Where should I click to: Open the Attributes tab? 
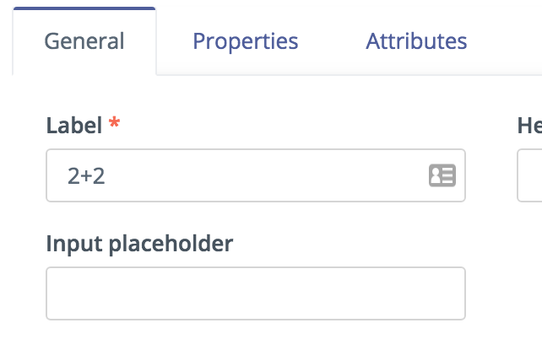coord(416,41)
